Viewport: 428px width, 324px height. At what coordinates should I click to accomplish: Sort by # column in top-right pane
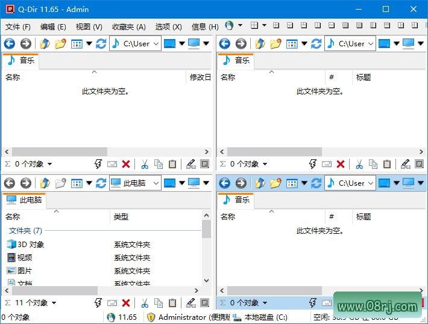[x=332, y=78]
